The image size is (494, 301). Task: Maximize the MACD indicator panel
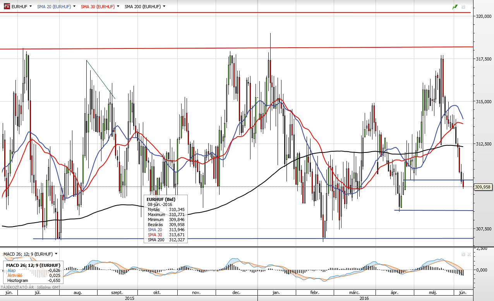coord(463,254)
